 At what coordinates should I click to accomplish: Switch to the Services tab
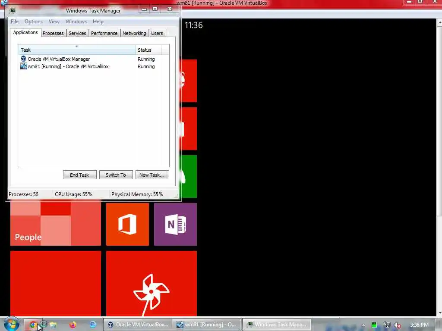77,33
